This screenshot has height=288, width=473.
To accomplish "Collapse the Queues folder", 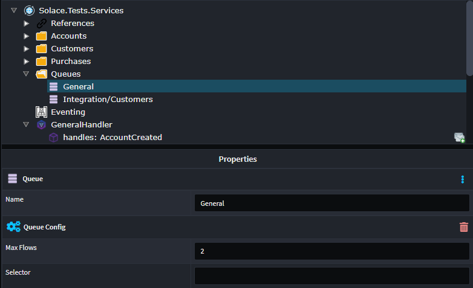I will tap(26, 74).
